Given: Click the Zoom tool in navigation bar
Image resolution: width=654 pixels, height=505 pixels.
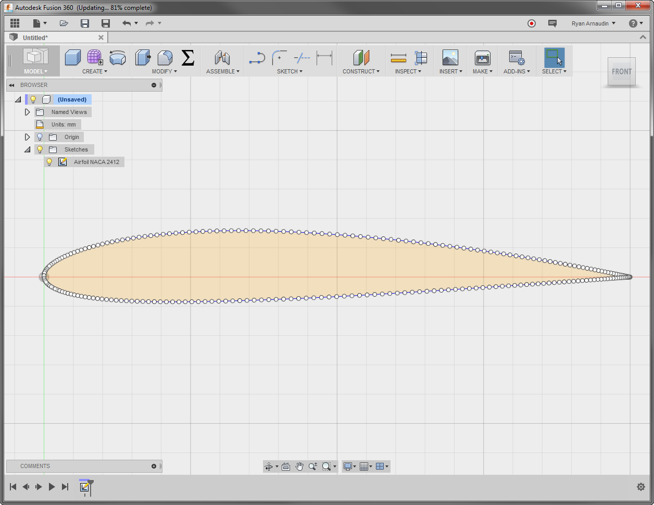Looking at the screenshot, I should [313, 466].
